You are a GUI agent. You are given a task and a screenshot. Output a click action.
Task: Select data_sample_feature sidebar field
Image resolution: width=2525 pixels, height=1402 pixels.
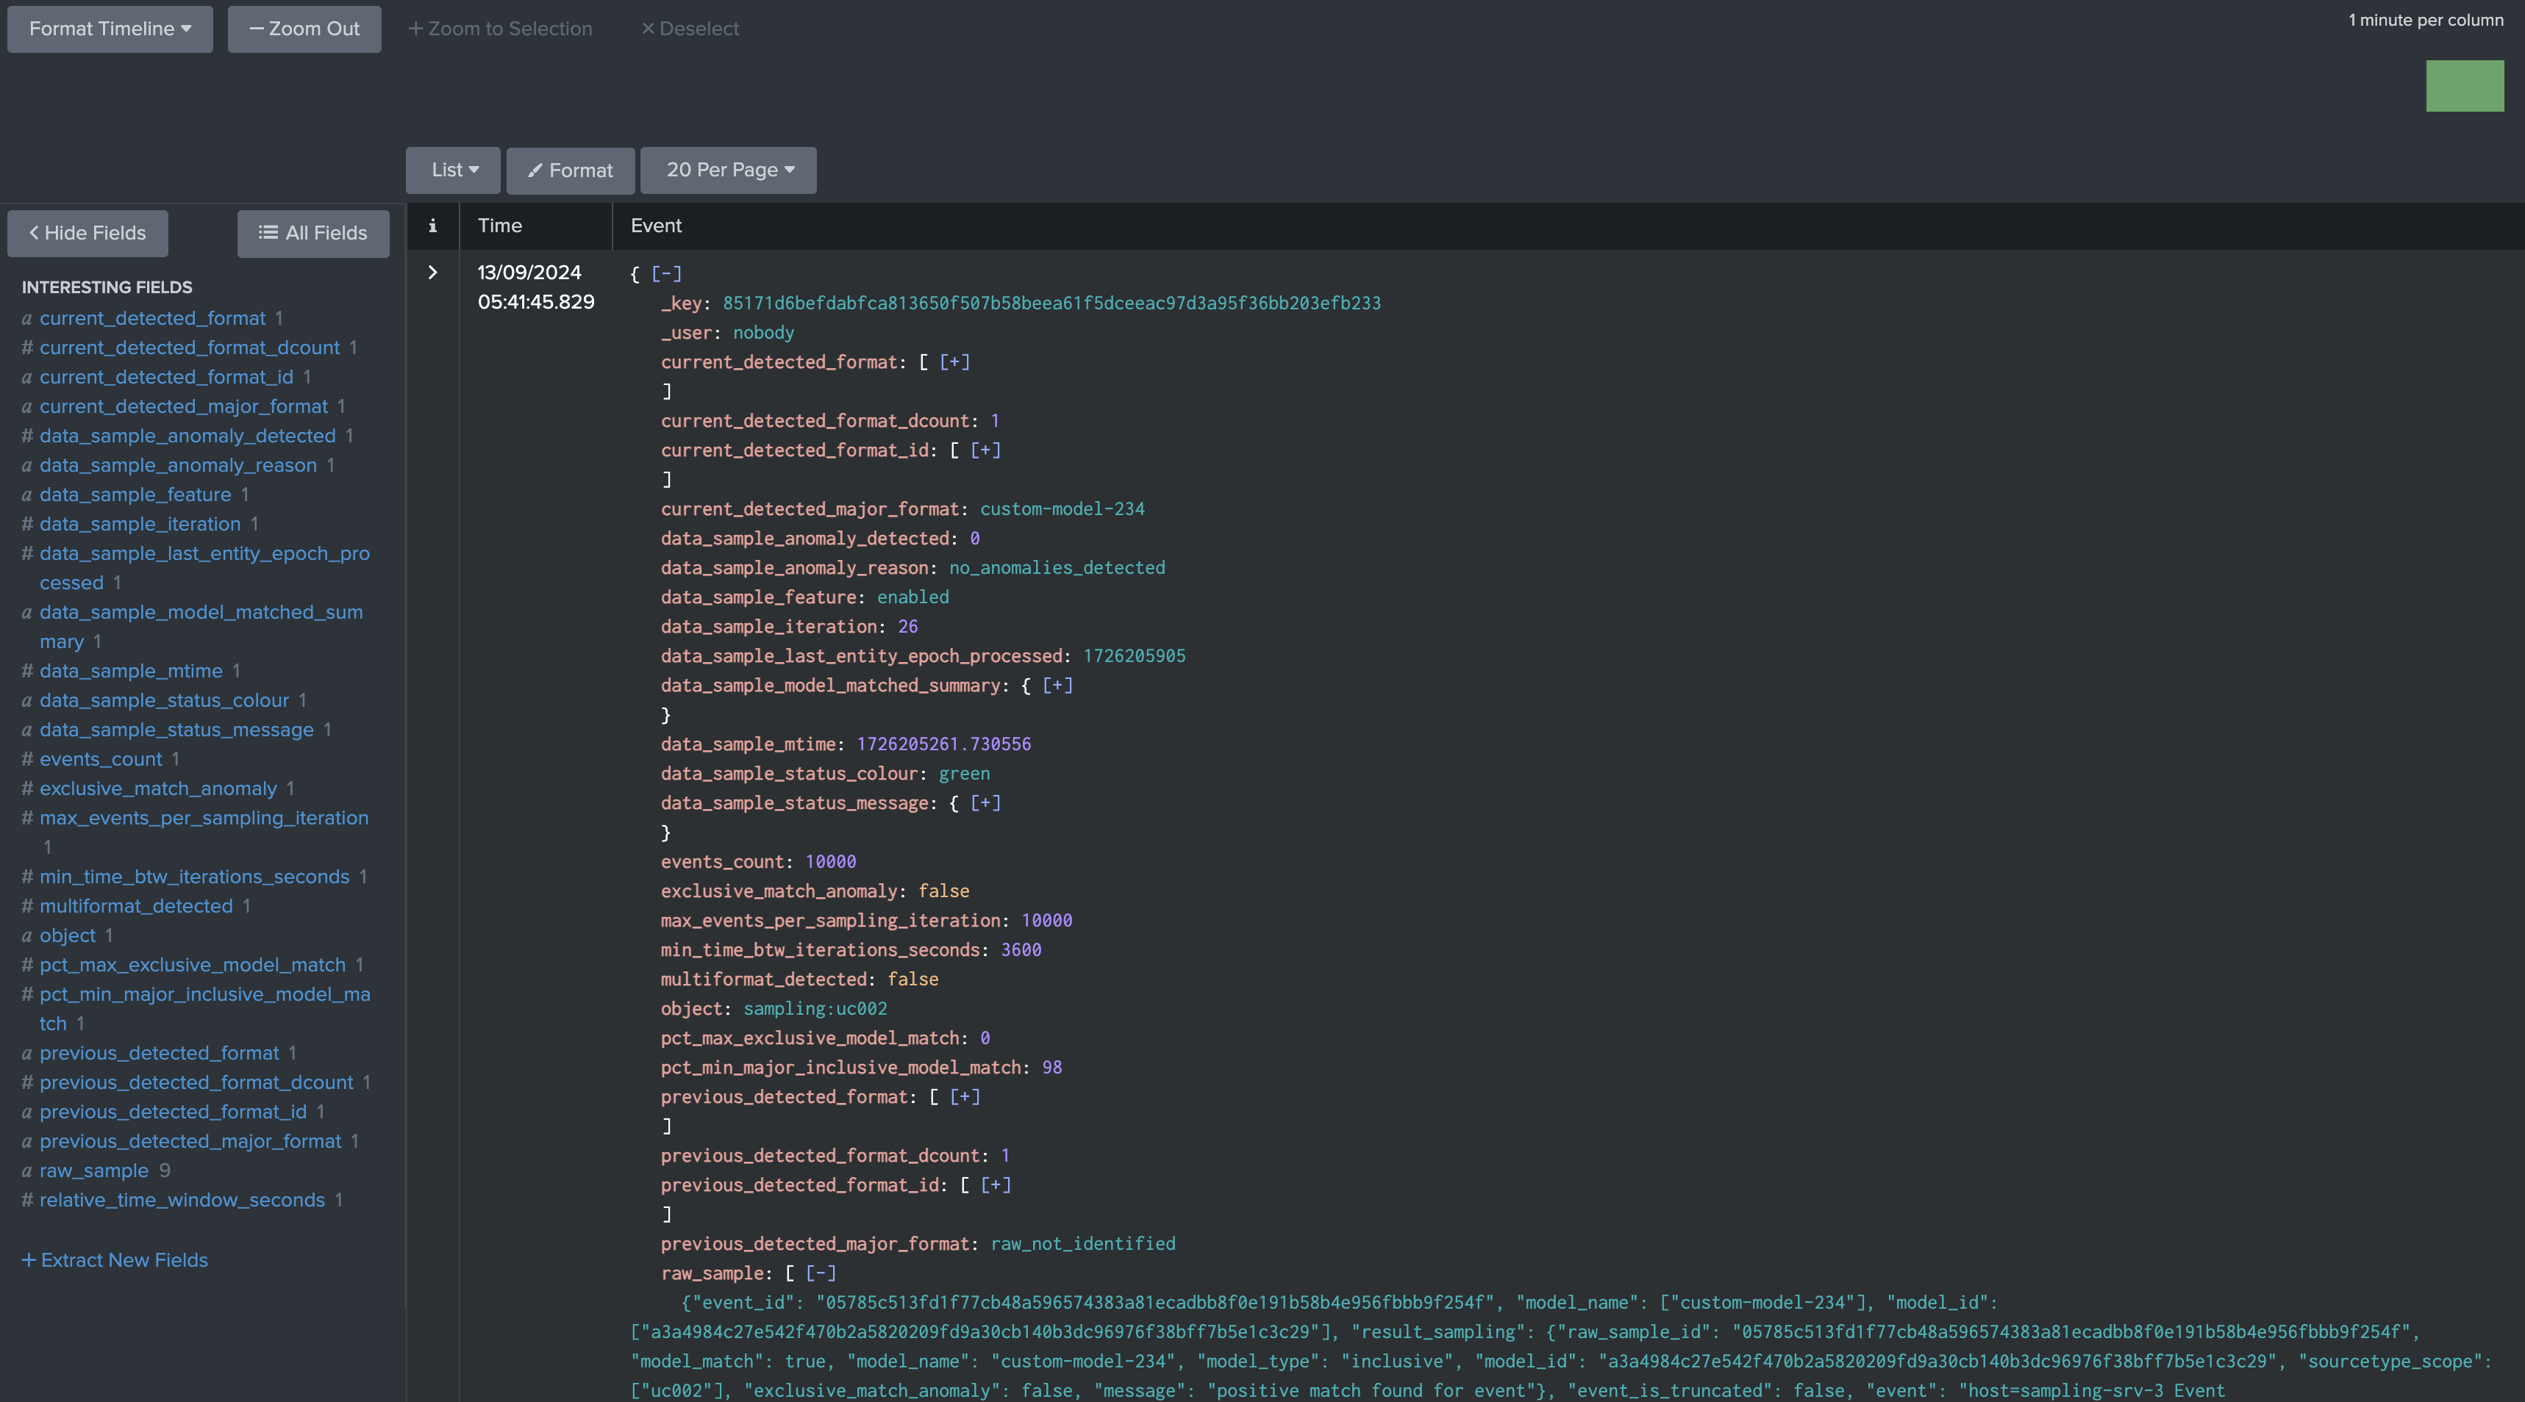point(135,495)
